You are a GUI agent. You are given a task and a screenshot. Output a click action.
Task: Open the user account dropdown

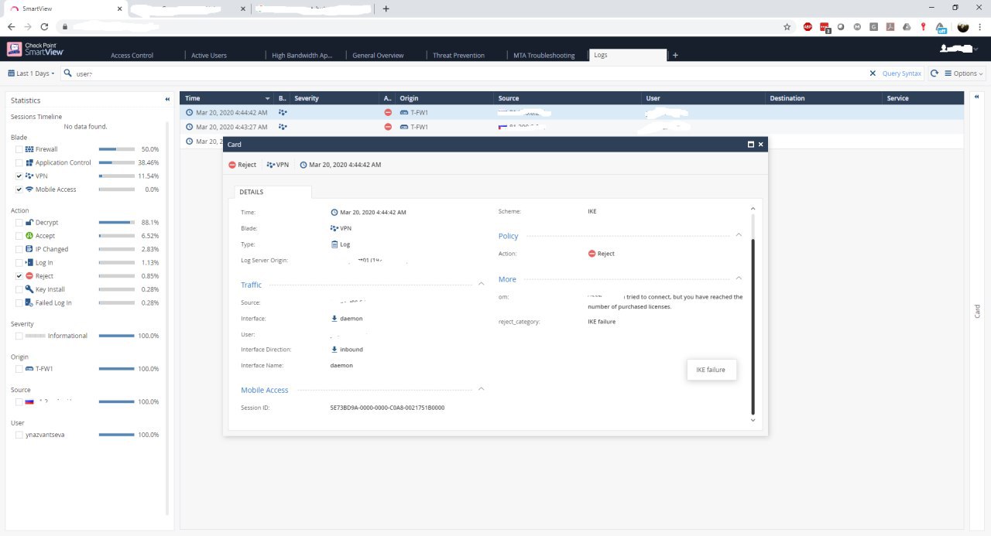(x=960, y=49)
